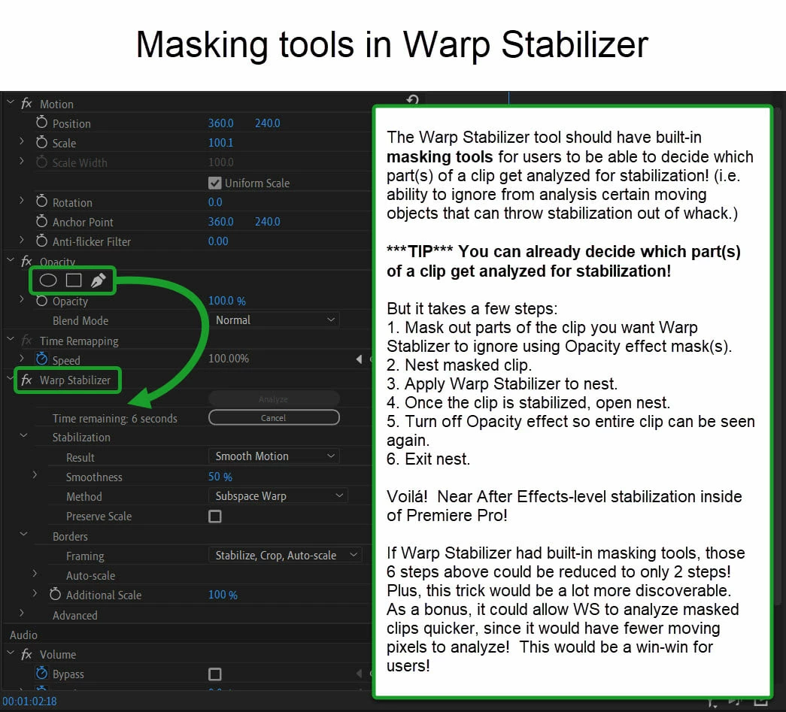The height and width of the screenshot is (712, 786).
Task: Click the Speed value 100.00%
Action: [229, 359]
